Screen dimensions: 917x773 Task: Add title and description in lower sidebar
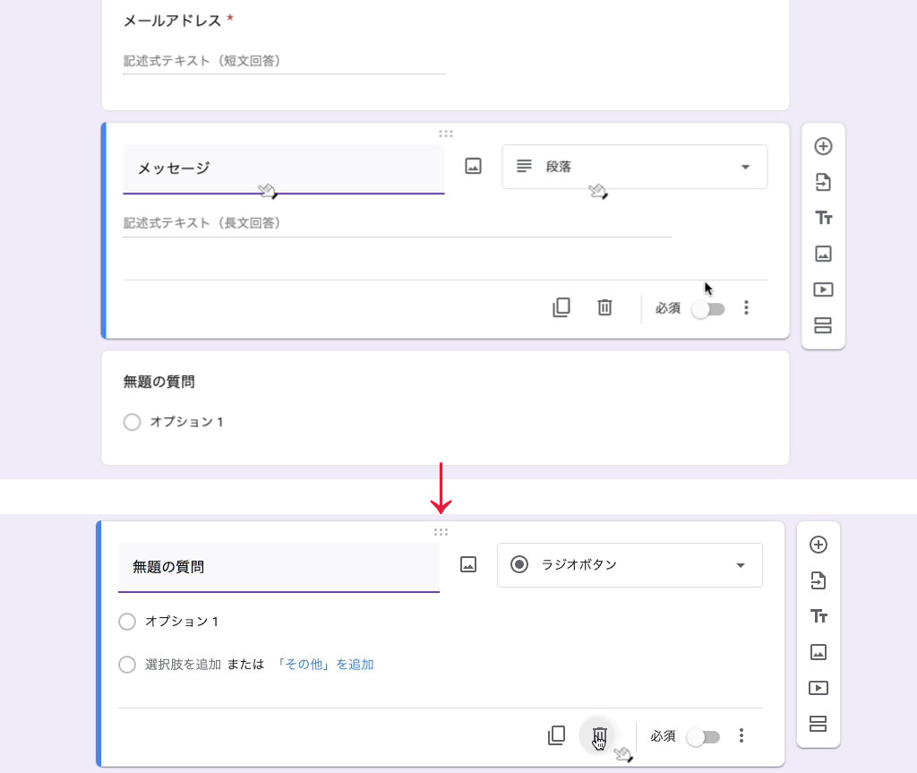click(x=818, y=616)
